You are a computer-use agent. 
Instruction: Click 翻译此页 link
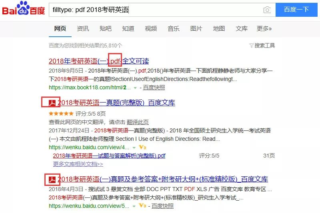pyautogui.click(x=138, y=122)
